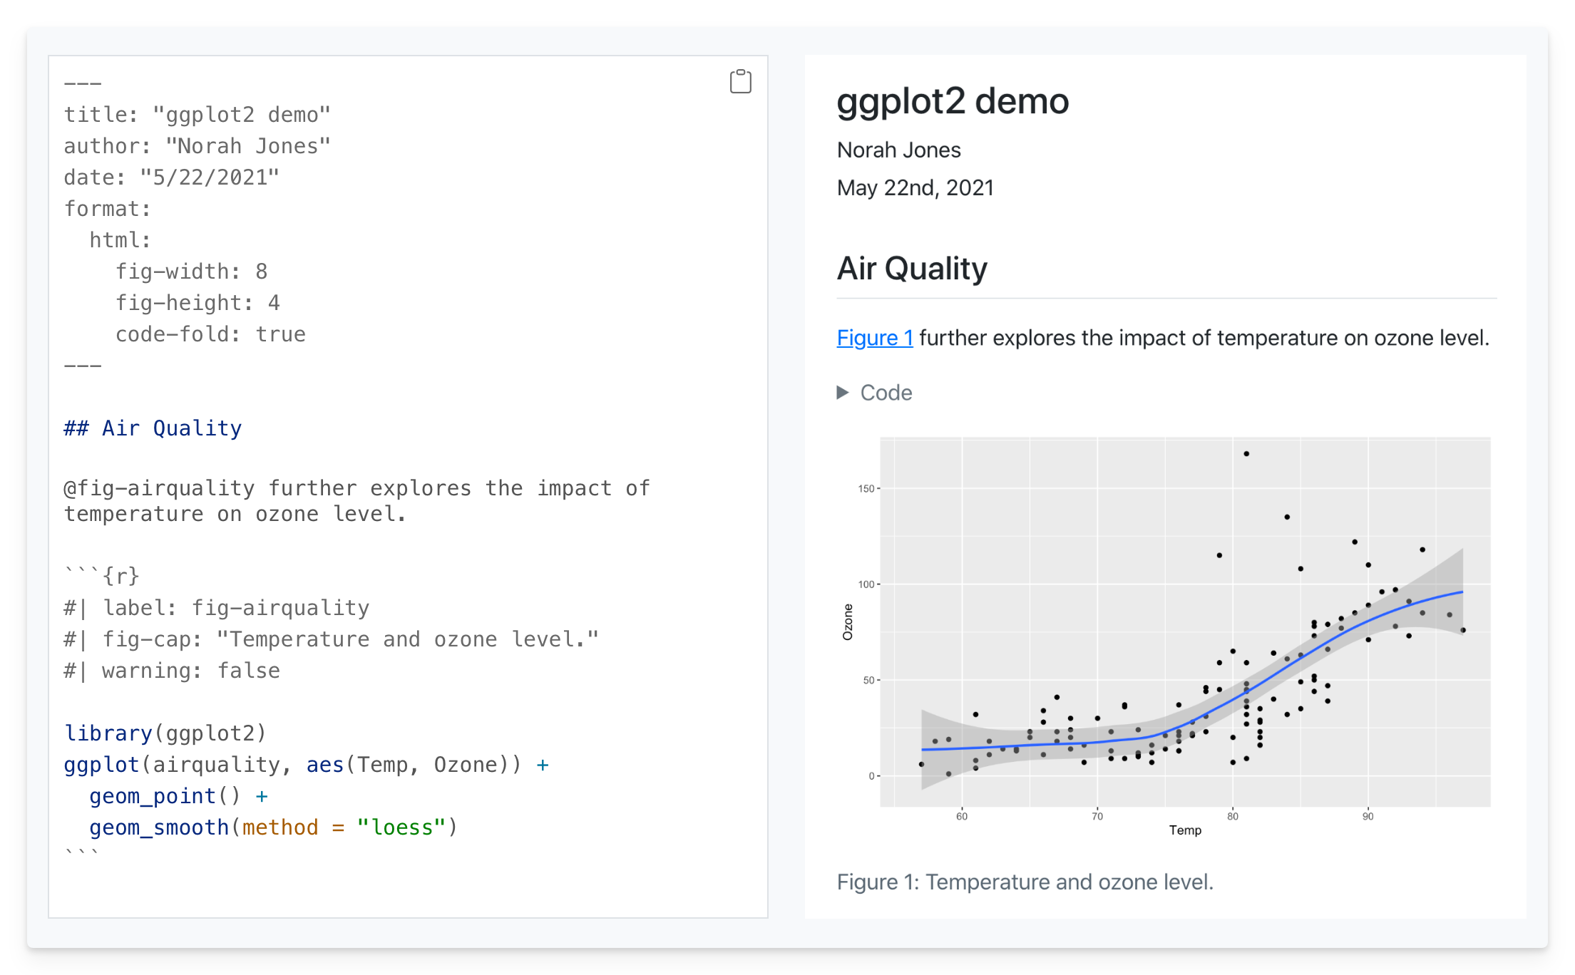Click the "Figure 1: Temperature and ozone level." caption

[1025, 882]
